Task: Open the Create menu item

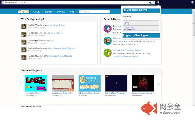Action: click(37, 12)
